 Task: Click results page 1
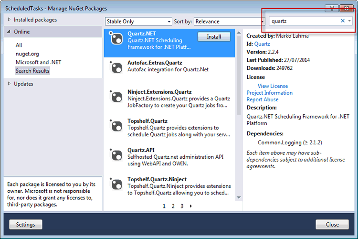pos(164,206)
